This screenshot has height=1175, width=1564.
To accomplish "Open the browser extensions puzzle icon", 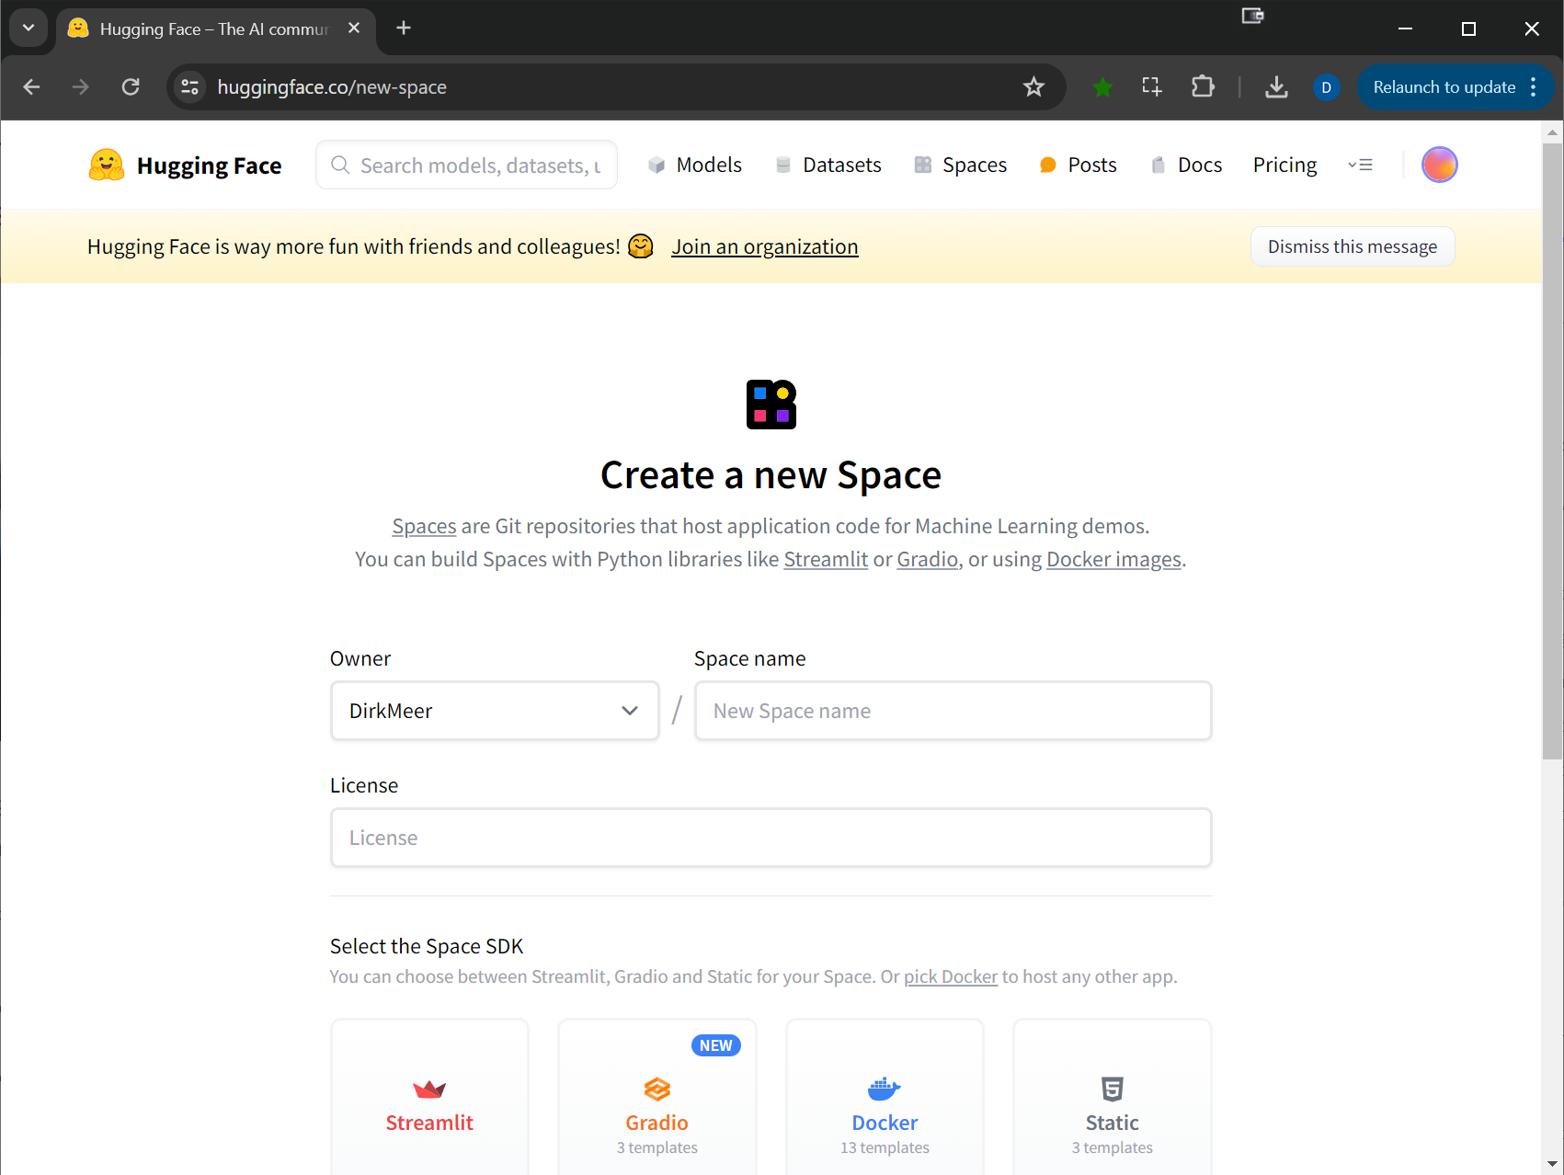I will click(x=1203, y=87).
